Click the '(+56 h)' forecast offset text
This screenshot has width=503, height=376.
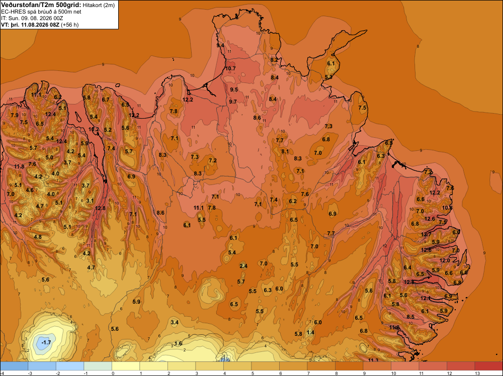69,24
